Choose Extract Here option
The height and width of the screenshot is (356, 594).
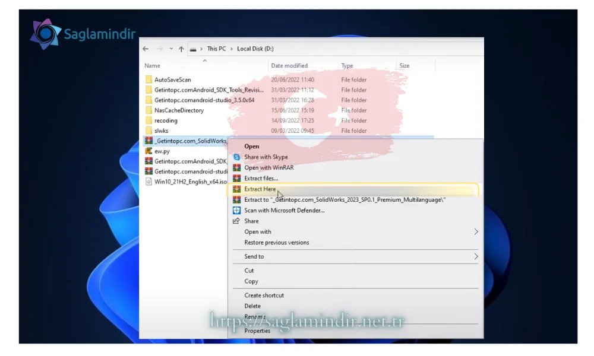pyautogui.click(x=260, y=189)
